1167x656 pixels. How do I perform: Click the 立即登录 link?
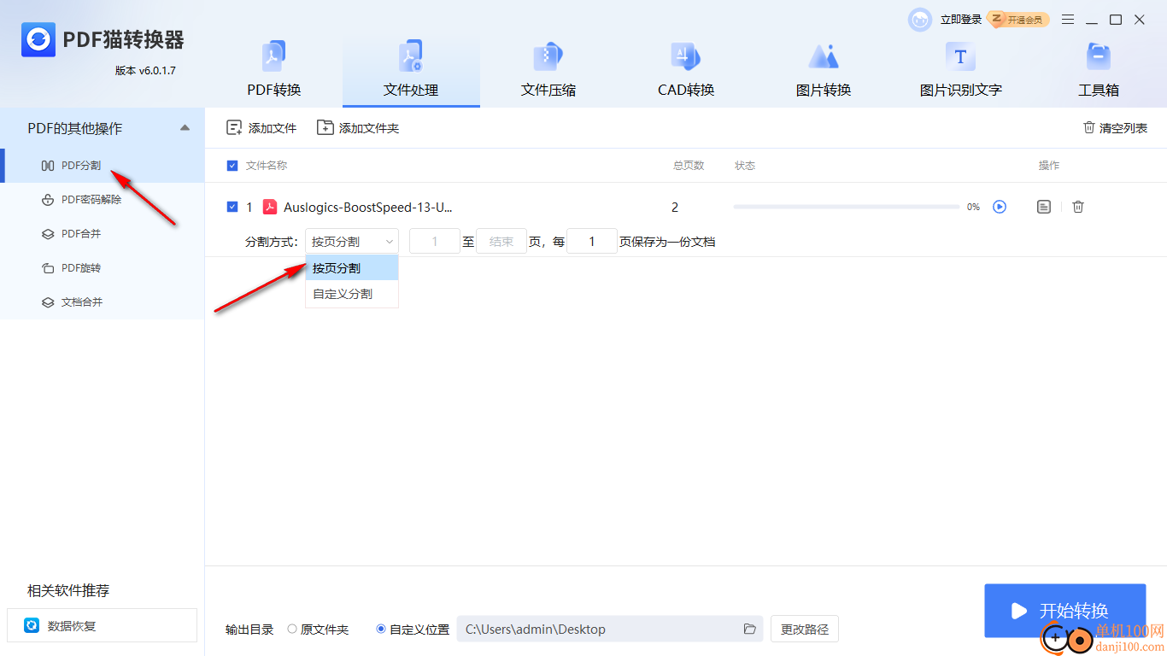coord(961,20)
